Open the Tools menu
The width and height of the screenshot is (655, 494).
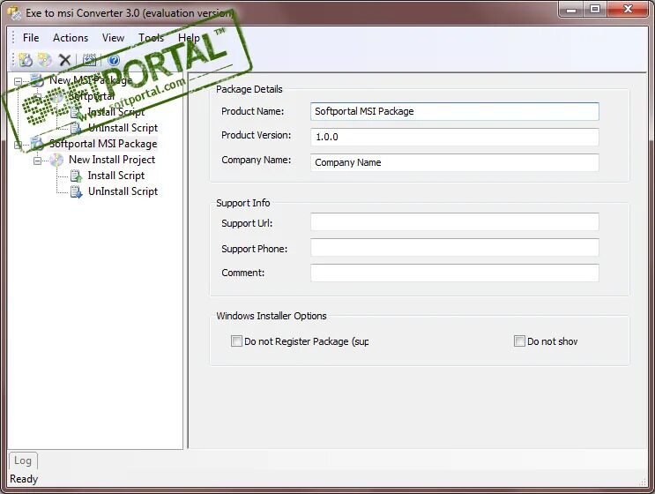pyautogui.click(x=152, y=38)
